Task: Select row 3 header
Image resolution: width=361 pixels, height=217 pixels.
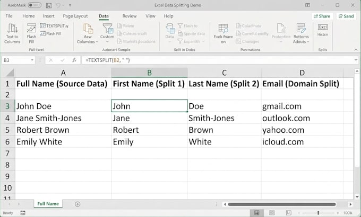Action: (x=7, y=106)
